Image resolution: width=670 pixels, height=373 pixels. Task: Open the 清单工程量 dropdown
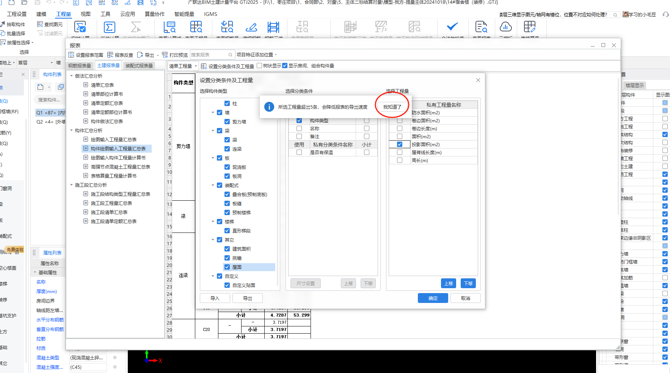[183, 66]
